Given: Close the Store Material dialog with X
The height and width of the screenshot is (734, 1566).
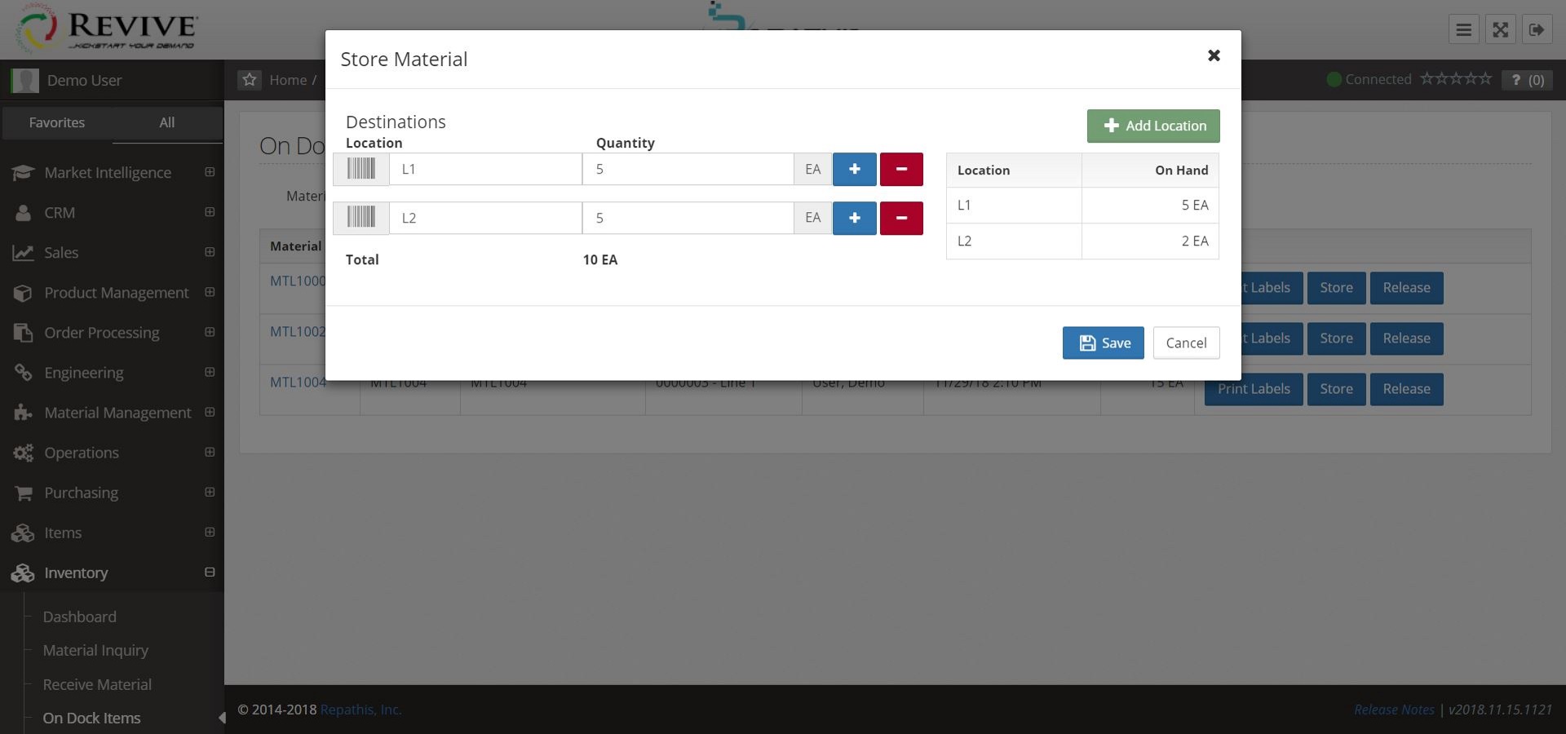Looking at the screenshot, I should point(1214,55).
